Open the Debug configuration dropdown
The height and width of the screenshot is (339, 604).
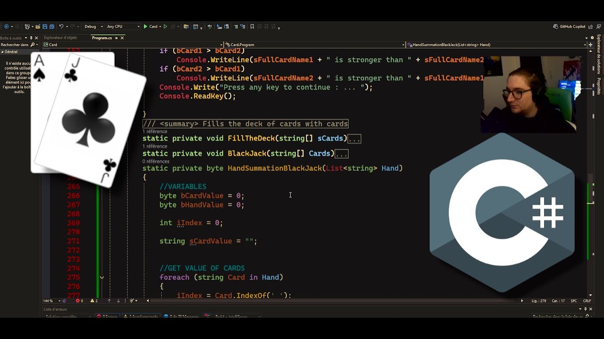tap(93, 27)
